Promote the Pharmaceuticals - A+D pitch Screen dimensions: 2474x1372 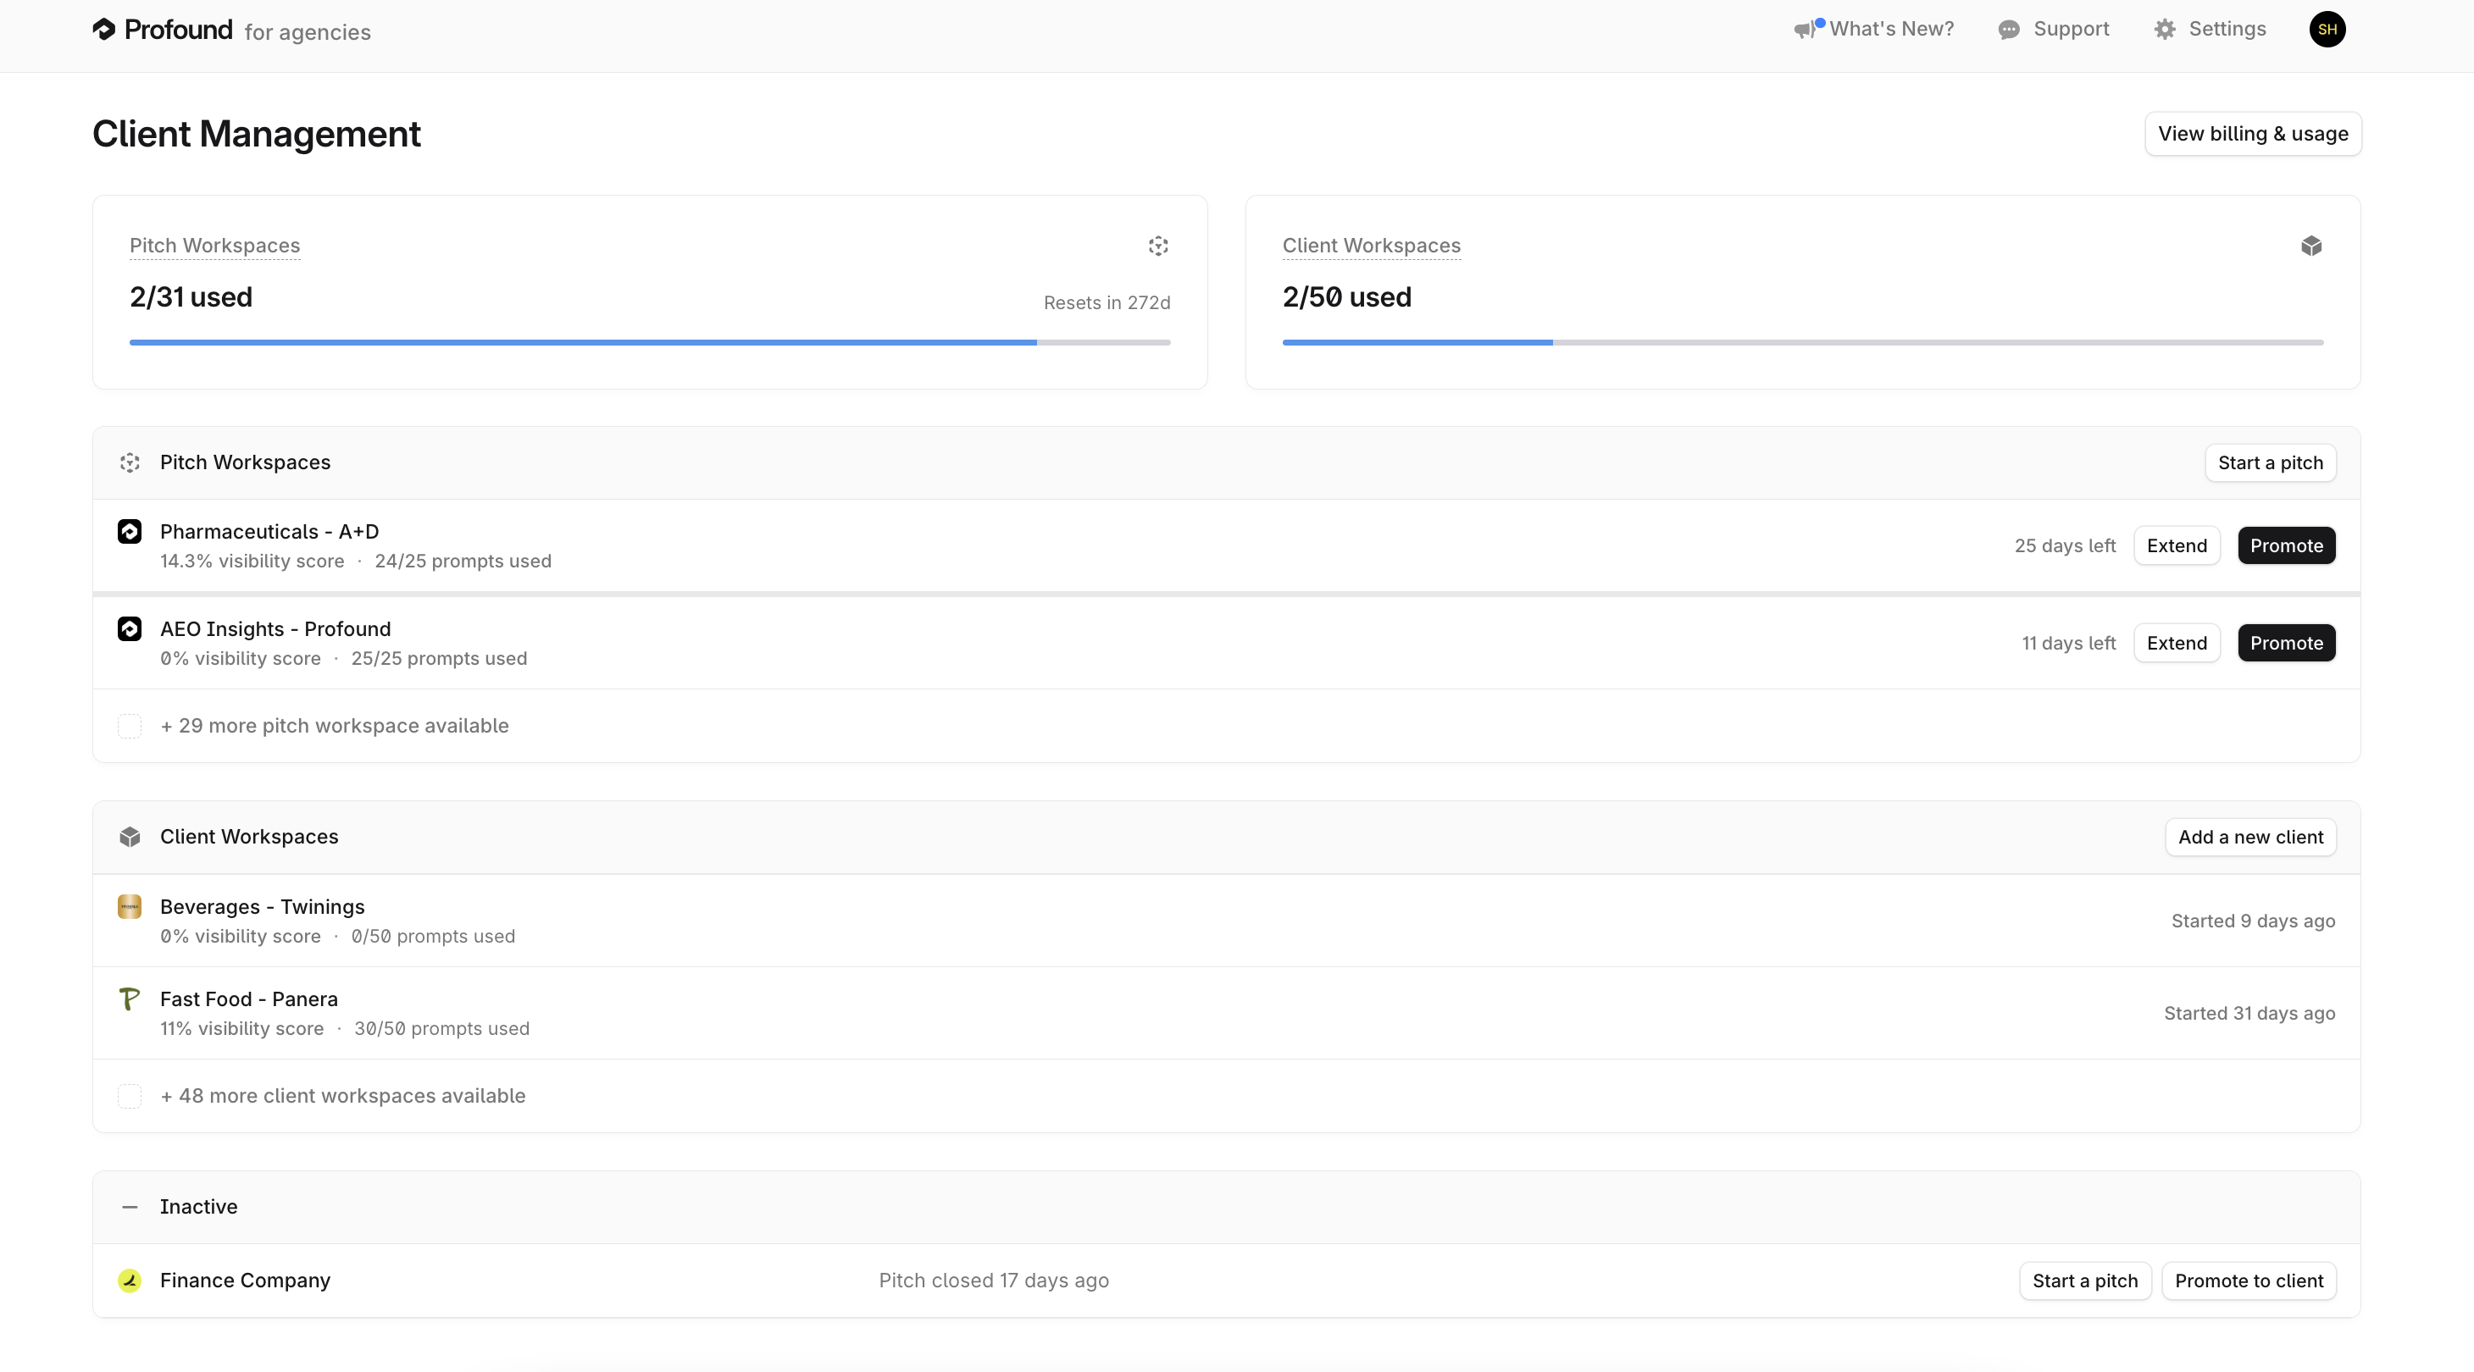(x=2286, y=545)
